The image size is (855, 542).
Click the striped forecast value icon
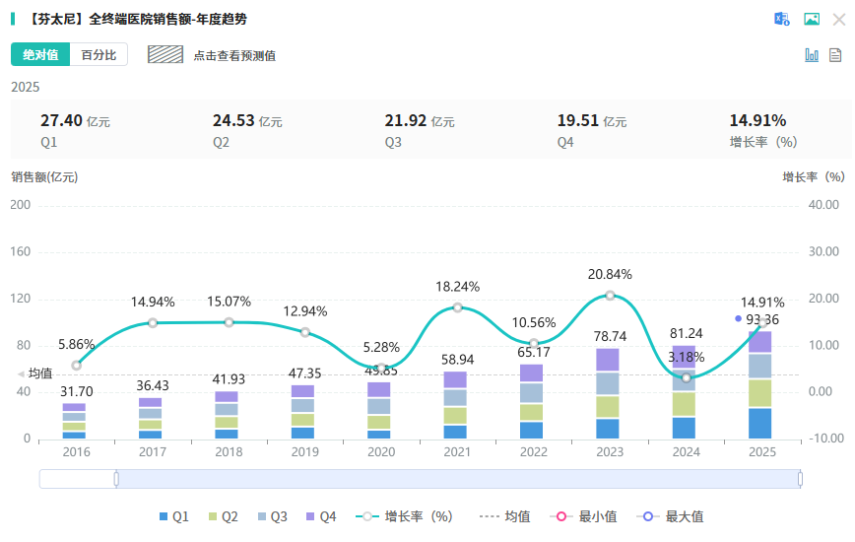pos(166,54)
